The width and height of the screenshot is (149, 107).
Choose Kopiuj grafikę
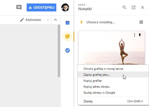tap(113, 81)
